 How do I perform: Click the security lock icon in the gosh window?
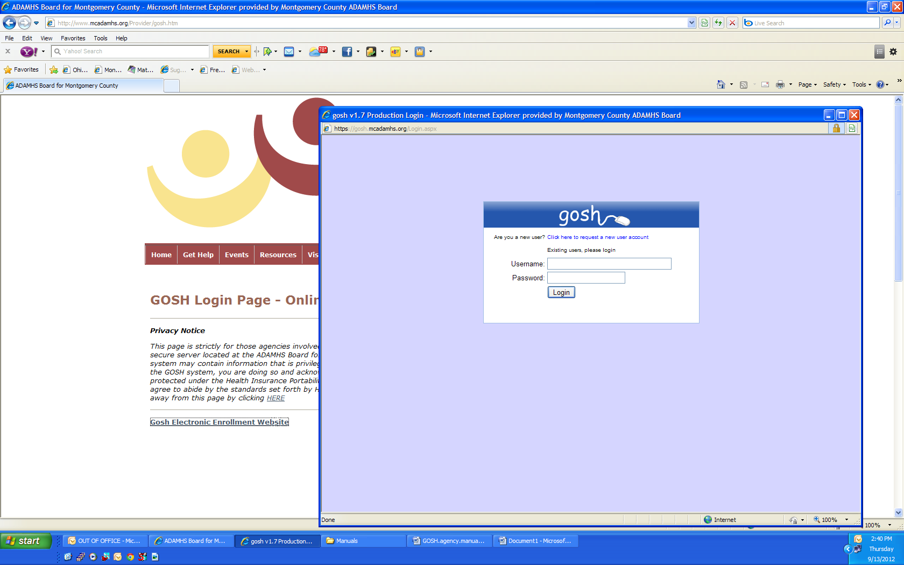click(x=836, y=128)
